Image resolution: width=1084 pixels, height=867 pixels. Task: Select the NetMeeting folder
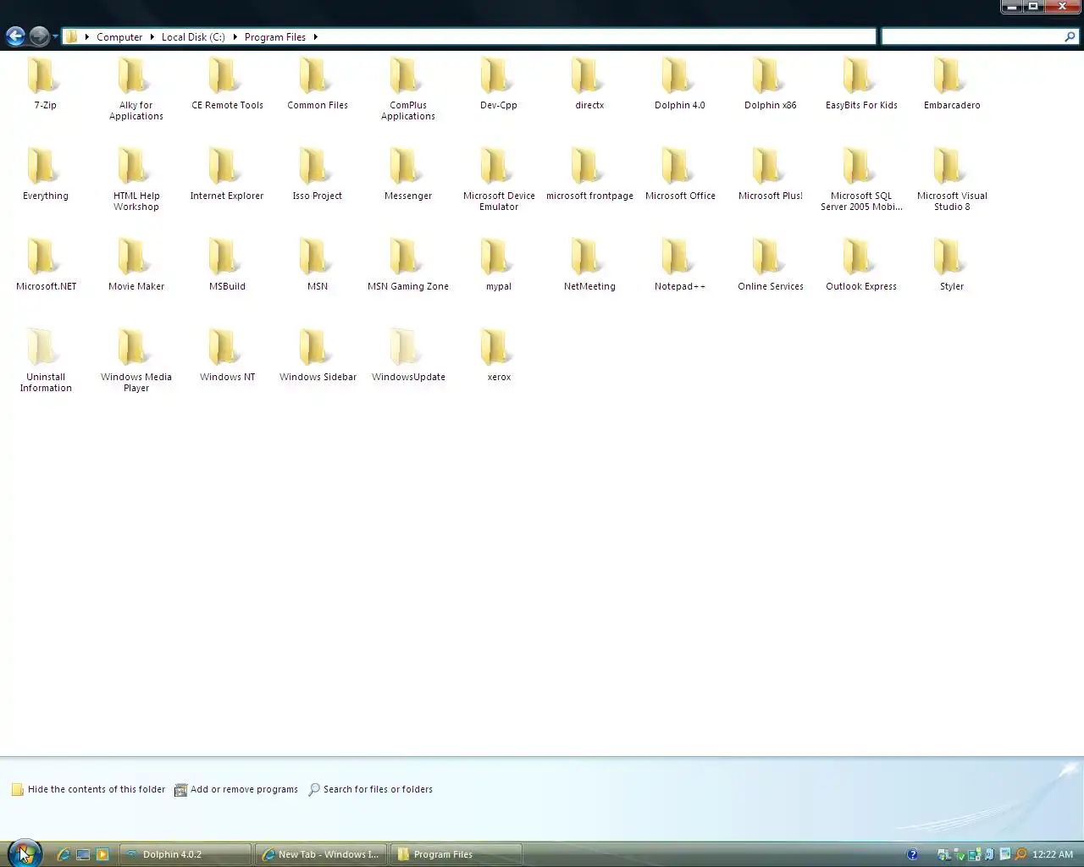589,264
